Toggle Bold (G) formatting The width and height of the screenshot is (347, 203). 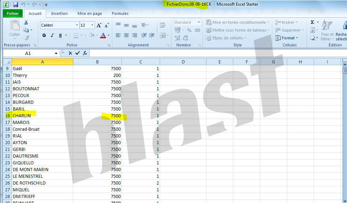[44, 35]
